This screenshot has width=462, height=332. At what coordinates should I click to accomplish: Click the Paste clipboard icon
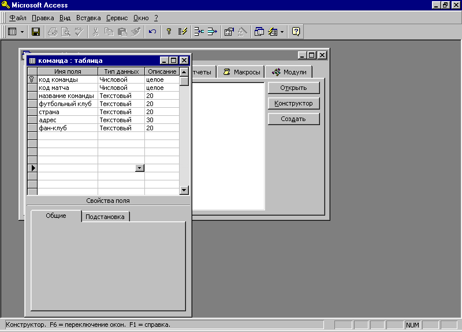coord(122,32)
